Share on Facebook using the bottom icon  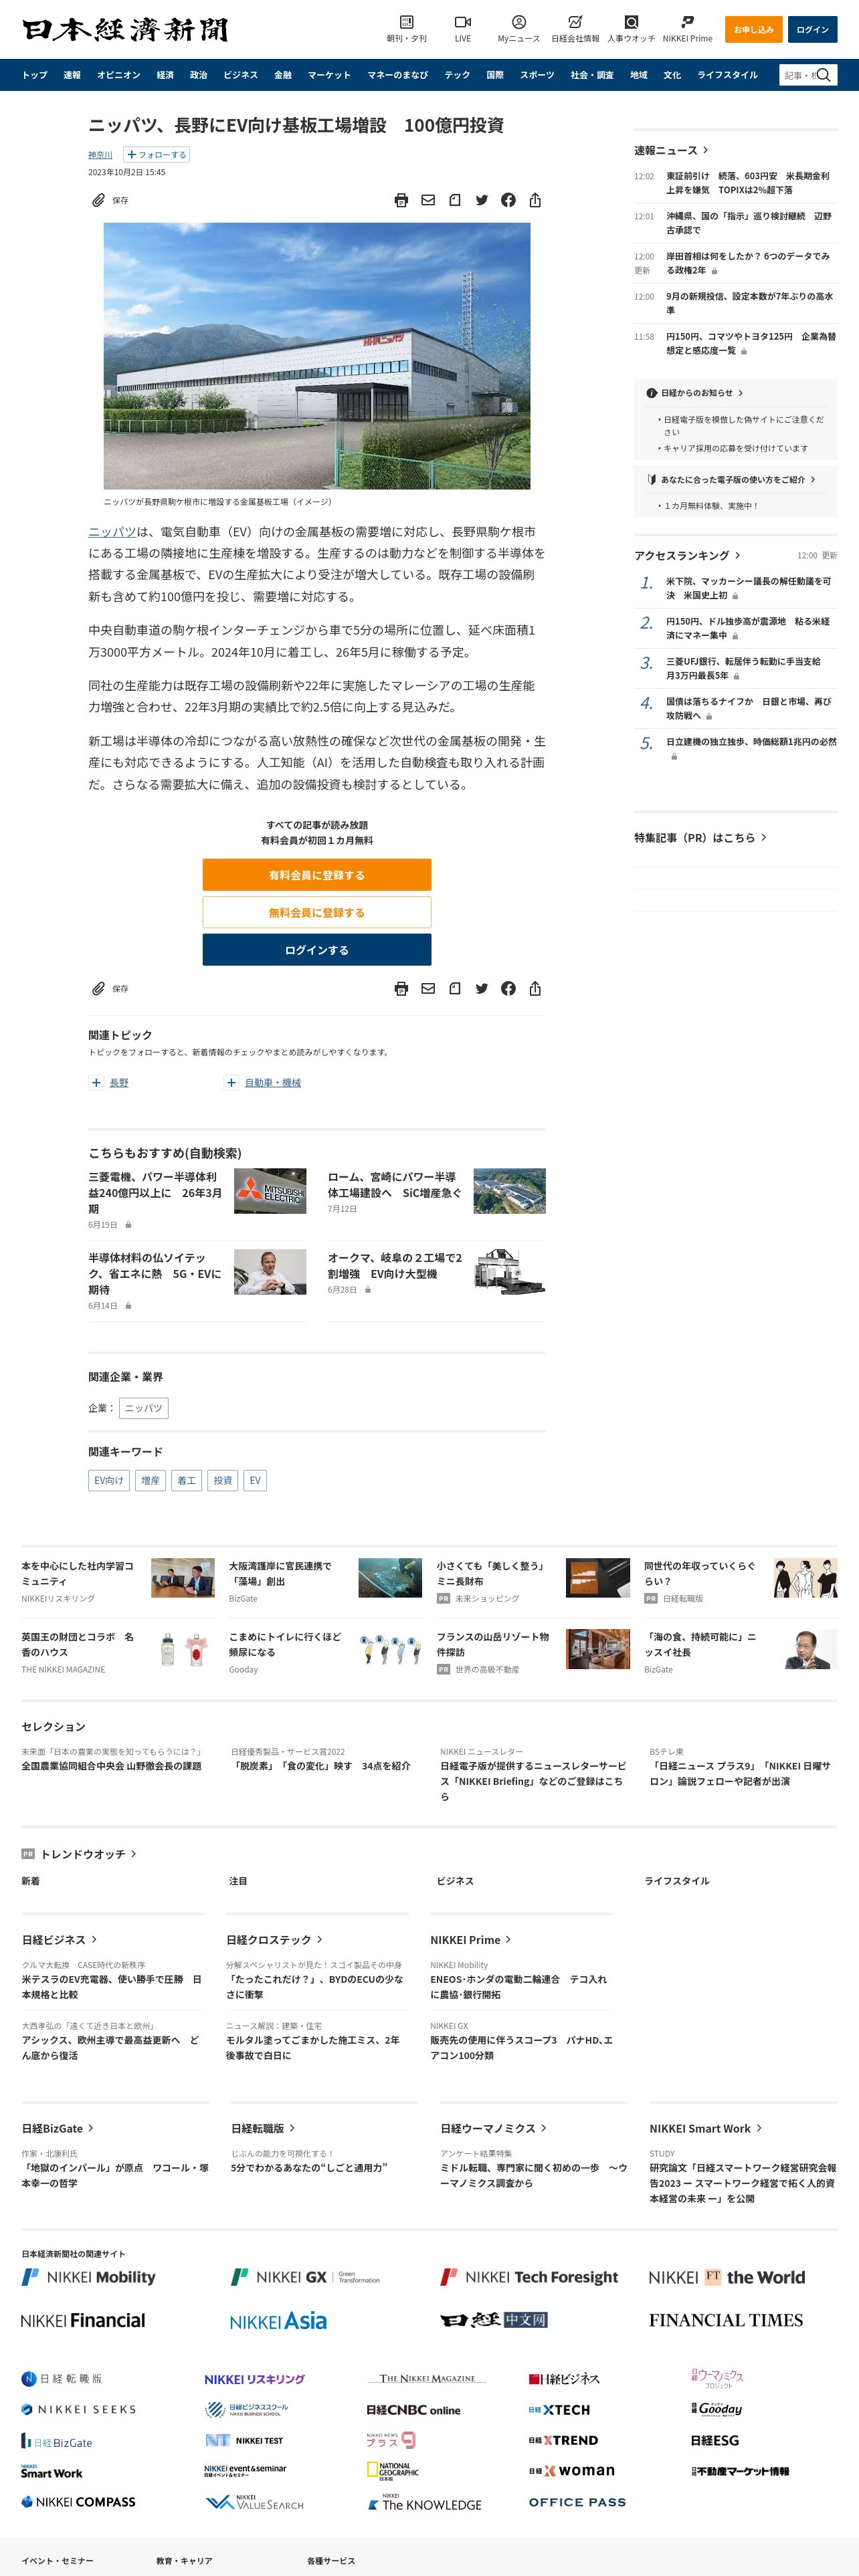tap(508, 988)
